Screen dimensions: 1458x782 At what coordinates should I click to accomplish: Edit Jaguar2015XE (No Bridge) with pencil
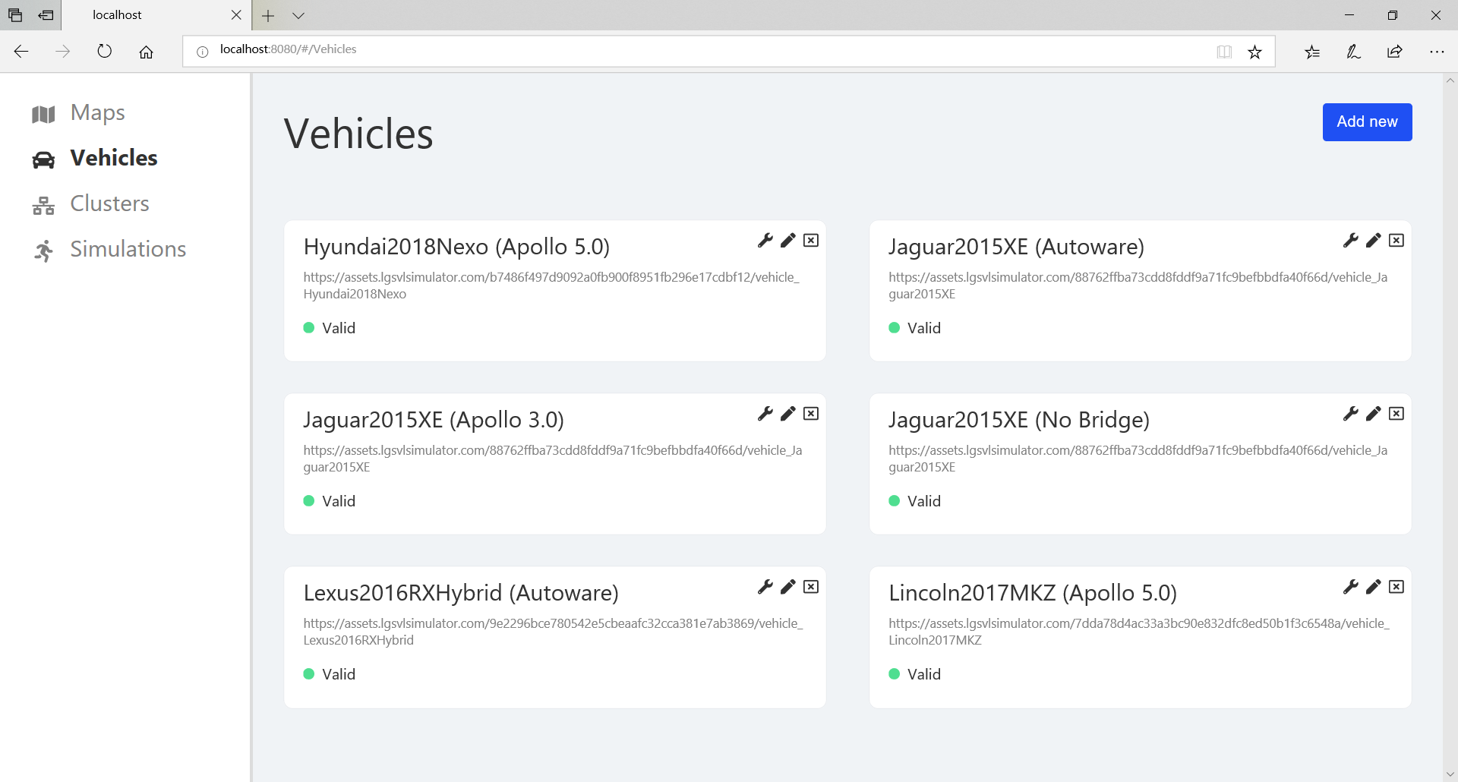[1374, 414]
